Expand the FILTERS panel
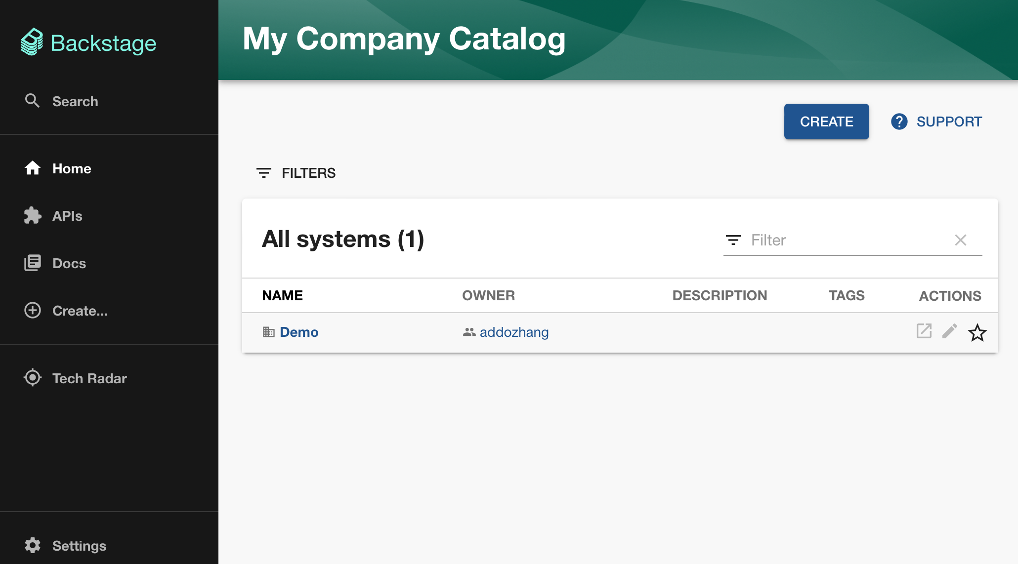 [x=296, y=173]
